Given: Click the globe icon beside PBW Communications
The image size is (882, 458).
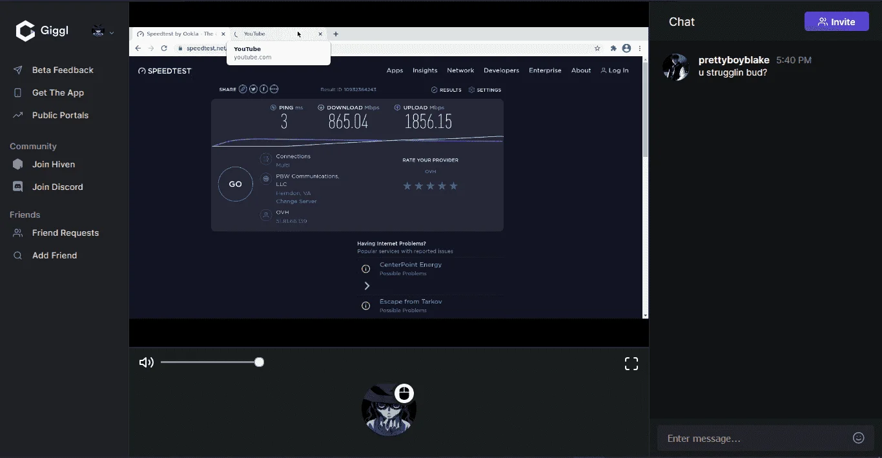Looking at the screenshot, I should (x=265, y=179).
